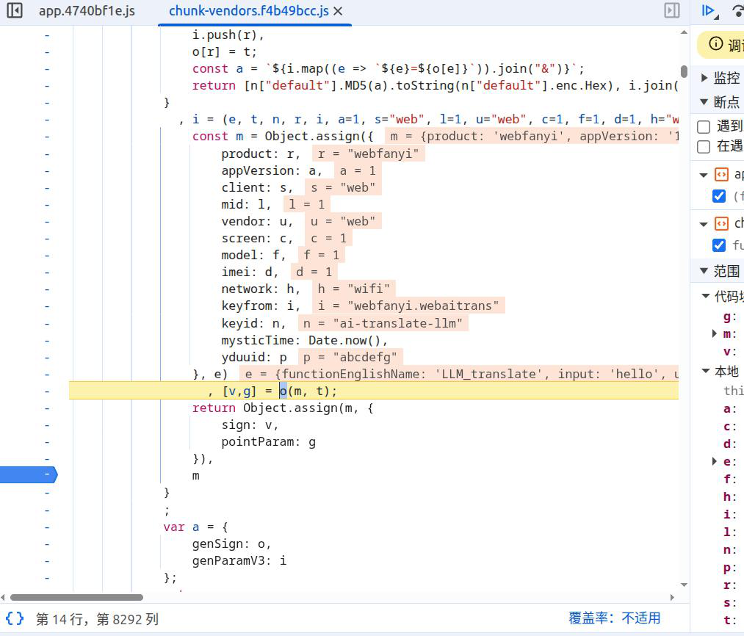Viewport: 744px width, 636px height.
Task: Collapse the 代码块 block scope group
Action: [706, 296]
